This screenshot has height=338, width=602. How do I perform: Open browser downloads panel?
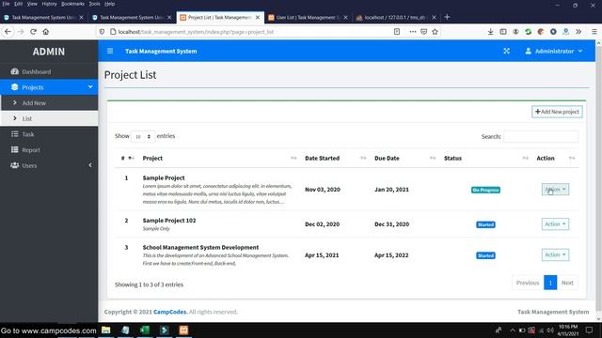pos(490,32)
